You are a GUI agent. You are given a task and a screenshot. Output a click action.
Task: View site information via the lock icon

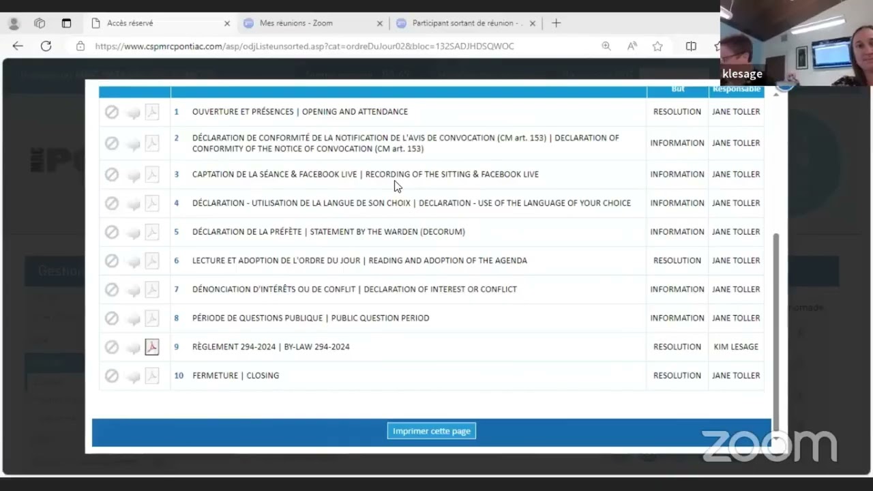80,46
